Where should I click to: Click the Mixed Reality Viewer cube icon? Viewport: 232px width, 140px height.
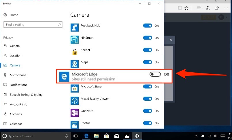(x=75, y=101)
